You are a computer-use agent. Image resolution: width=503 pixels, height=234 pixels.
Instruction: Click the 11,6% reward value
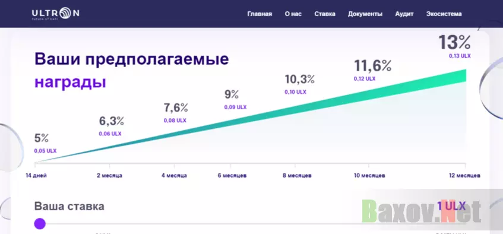[x=373, y=66]
